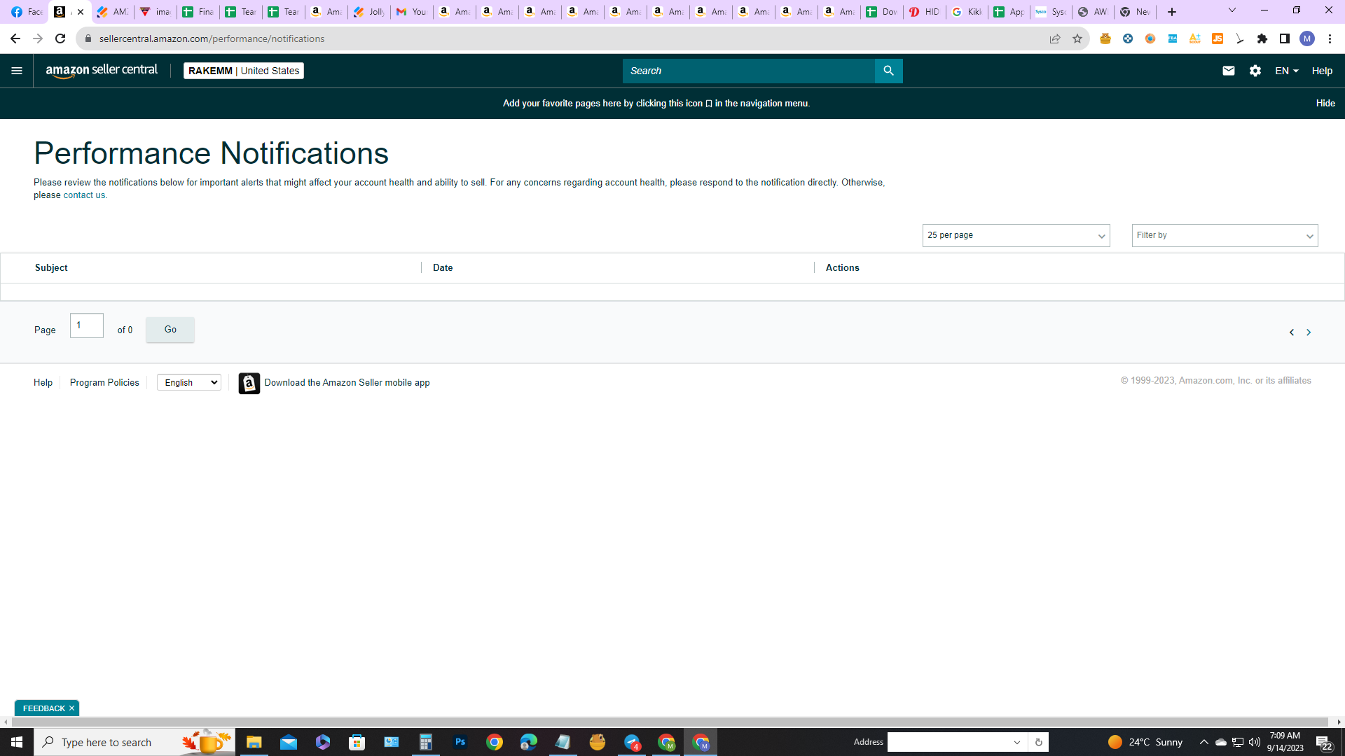Show hidden system tray icons
This screenshot has width=1345, height=756.
tap(1203, 742)
